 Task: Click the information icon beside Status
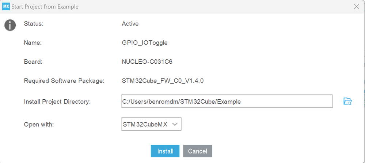point(10,25)
